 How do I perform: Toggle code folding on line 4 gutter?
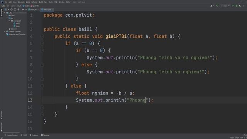coord(42,36)
